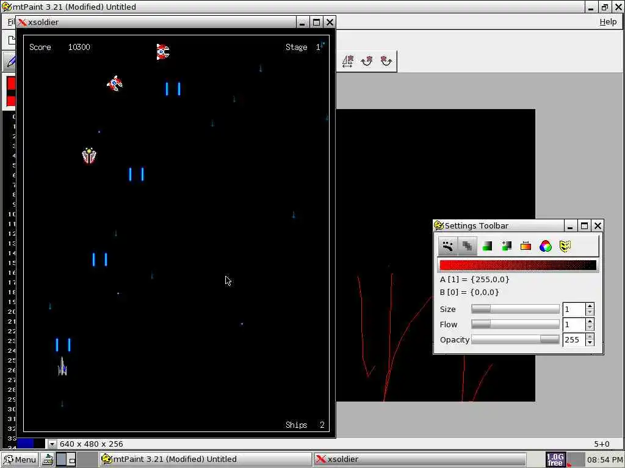
Task: Click the red-to-black gradient preview bar
Action: coord(518,265)
